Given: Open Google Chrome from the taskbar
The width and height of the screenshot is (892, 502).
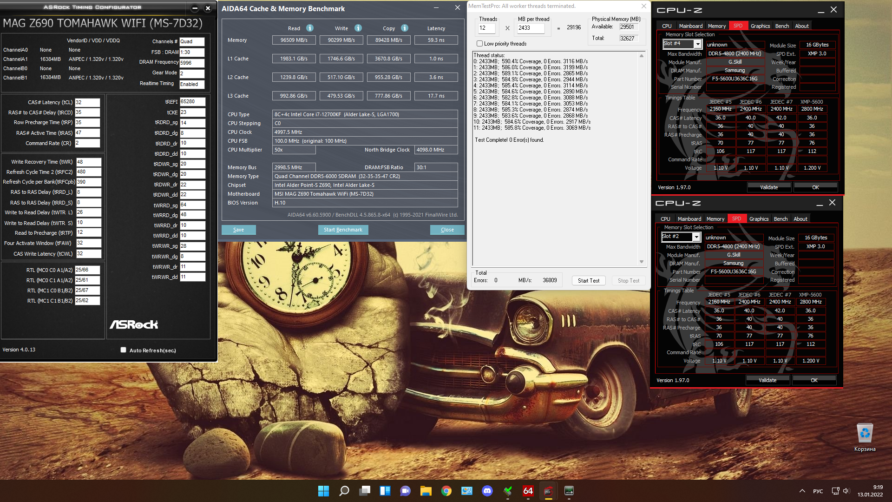Looking at the screenshot, I should pos(446,491).
